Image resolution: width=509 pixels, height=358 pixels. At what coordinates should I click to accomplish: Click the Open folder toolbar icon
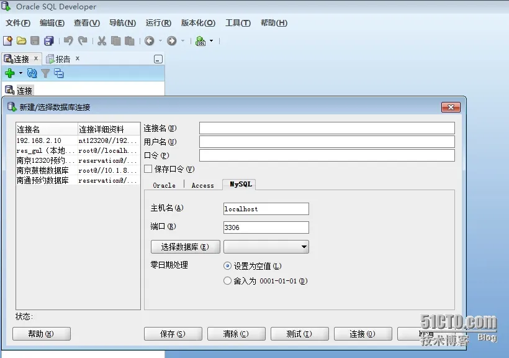(22, 40)
